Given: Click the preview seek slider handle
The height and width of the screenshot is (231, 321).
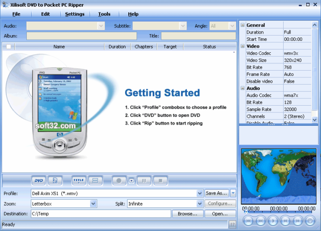Looking at the screenshot, I should click(x=246, y=211).
